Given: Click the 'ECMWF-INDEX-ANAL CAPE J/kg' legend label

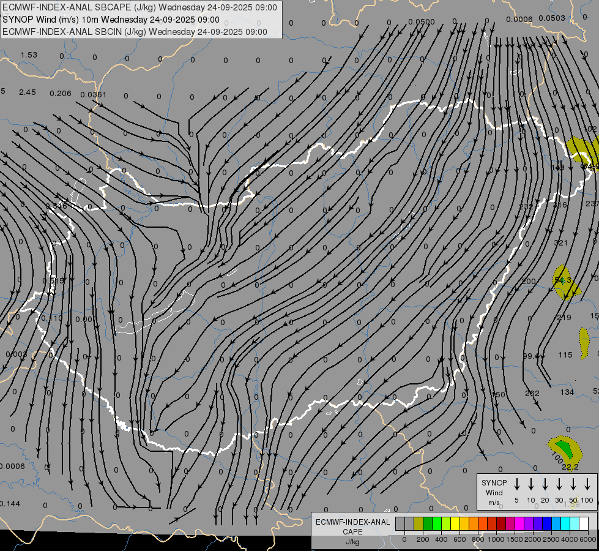Looking at the screenshot, I should point(352,531).
